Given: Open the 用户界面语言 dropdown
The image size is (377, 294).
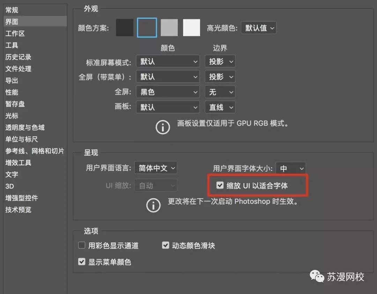Looking at the screenshot, I should [x=156, y=168].
